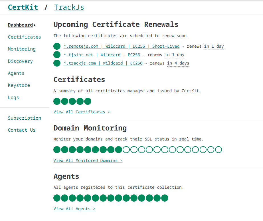
Task: Open View All Certificates link
Action: coord(82,112)
